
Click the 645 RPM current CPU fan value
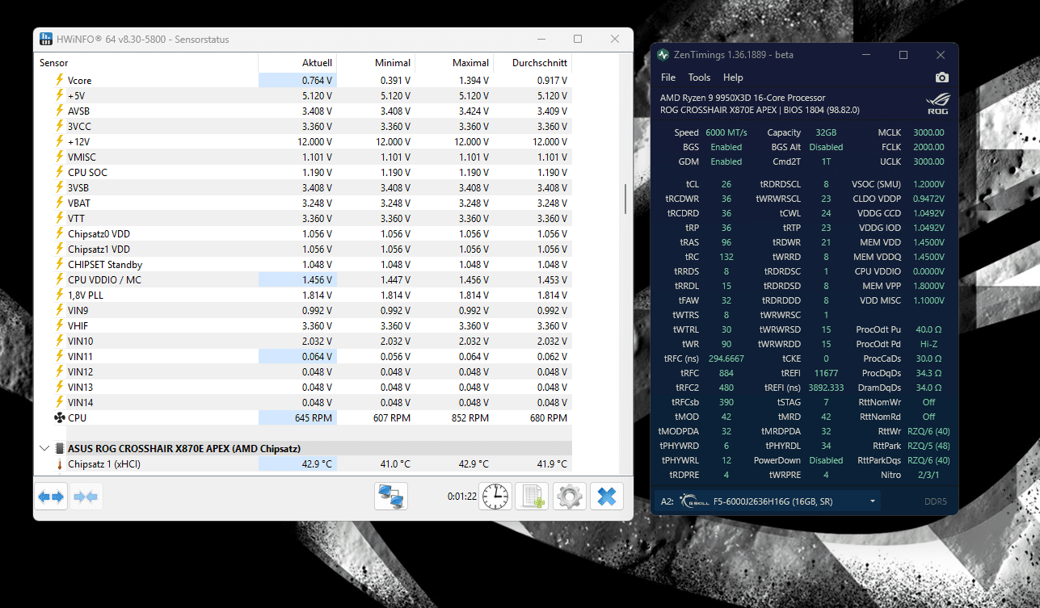tap(314, 418)
